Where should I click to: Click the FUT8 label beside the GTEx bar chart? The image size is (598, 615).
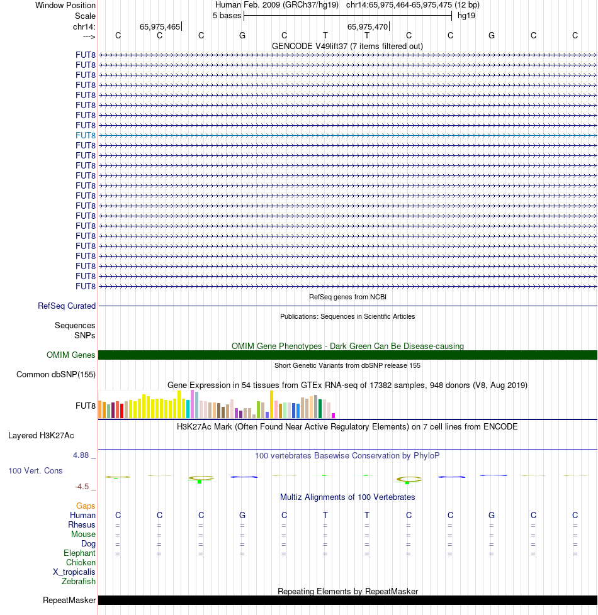click(x=86, y=406)
